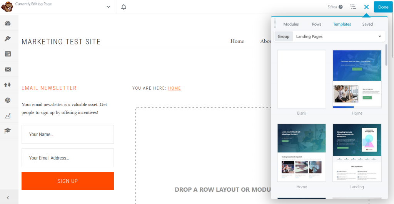Image resolution: width=394 pixels, height=204 pixels.
Task: Open the Landing Pages group dropdown
Action: (x=339, y=36)
